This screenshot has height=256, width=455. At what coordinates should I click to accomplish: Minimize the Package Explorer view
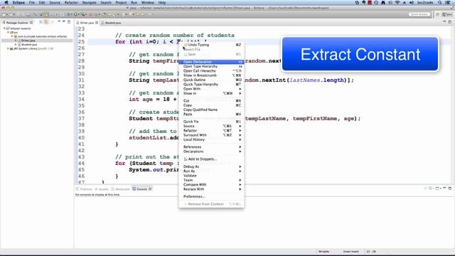click(63, 22)
